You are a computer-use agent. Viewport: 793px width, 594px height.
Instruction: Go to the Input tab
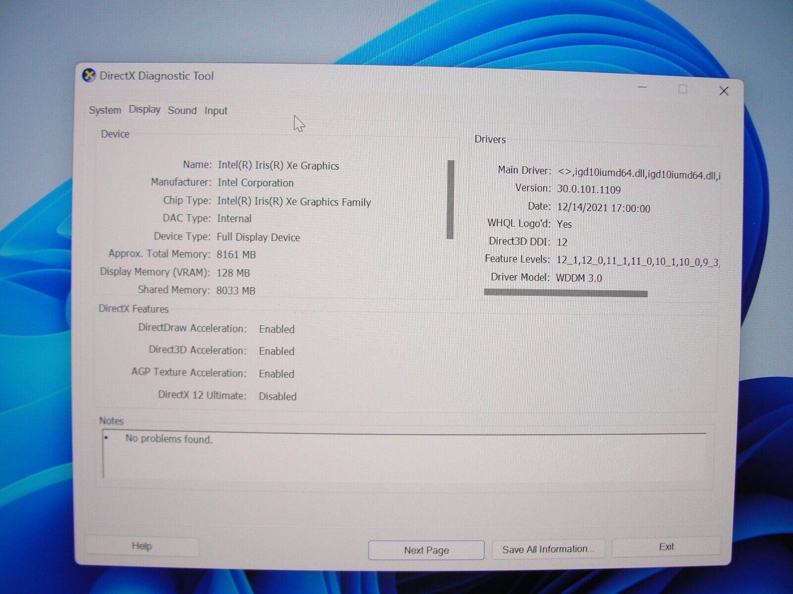click(216, 111)
